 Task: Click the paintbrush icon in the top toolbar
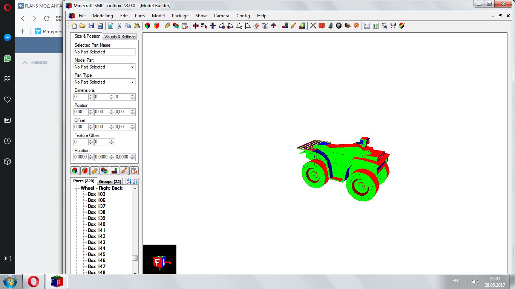293,26
